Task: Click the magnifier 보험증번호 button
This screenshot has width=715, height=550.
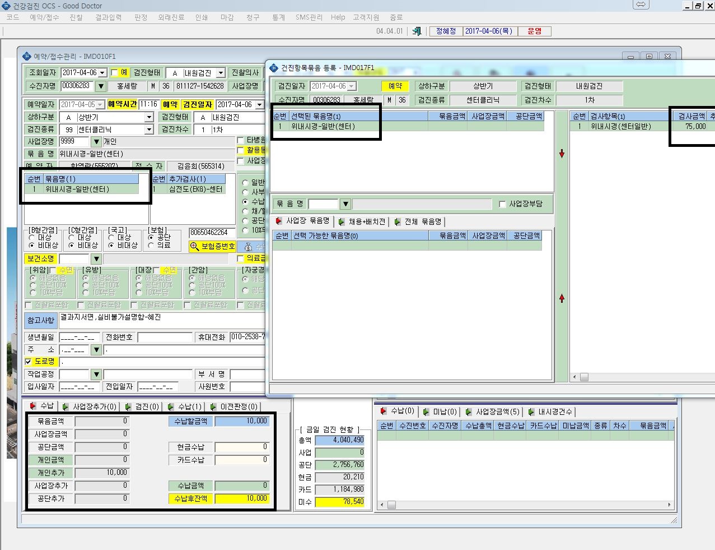Action: (x=213, y=246)
